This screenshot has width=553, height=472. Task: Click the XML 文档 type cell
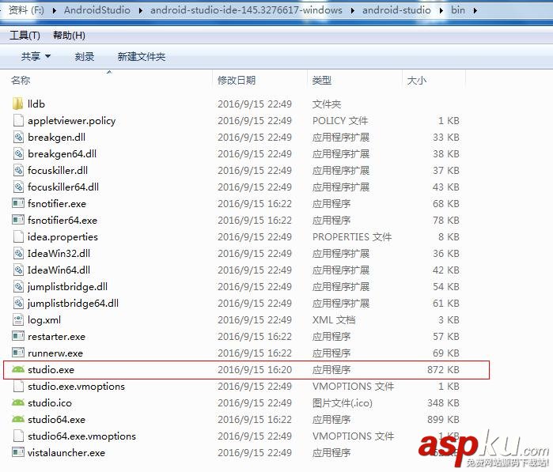point(334,319)
